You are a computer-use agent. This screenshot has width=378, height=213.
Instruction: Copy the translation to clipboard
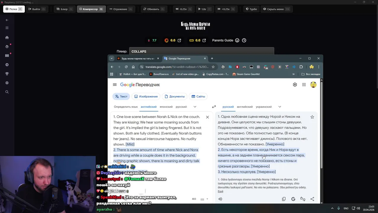pyautogui.click(x=284, y=199)
